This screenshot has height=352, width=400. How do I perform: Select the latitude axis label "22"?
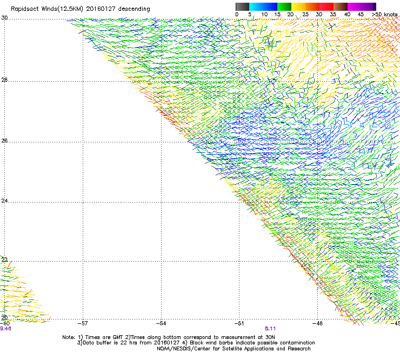coord(4,260)
